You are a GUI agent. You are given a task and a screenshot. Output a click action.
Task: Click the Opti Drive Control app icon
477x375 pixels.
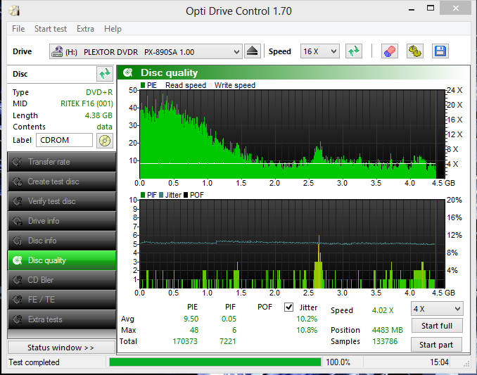pyautogui.click(x=14, y=11)
